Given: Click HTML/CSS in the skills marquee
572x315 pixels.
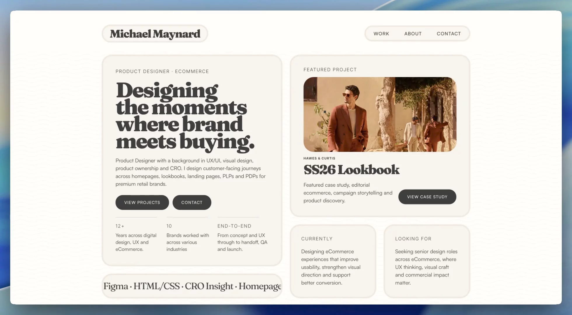Looking at the screenshot, I should pyautogui.click(x=156, y=286).
